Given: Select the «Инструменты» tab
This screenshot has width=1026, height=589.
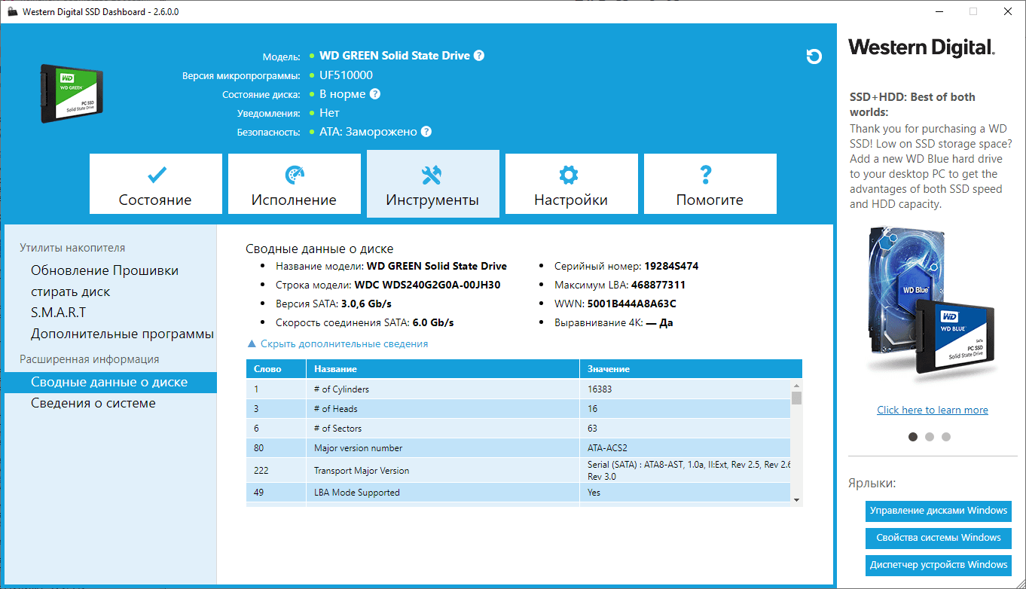Looking at the screenshot, I should coord(433,184).
